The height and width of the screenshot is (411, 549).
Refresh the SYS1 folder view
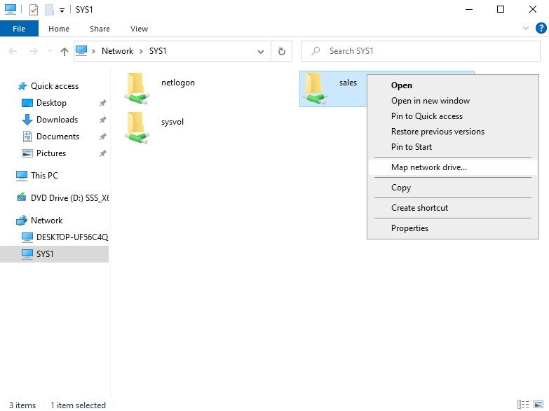(281, 51)
